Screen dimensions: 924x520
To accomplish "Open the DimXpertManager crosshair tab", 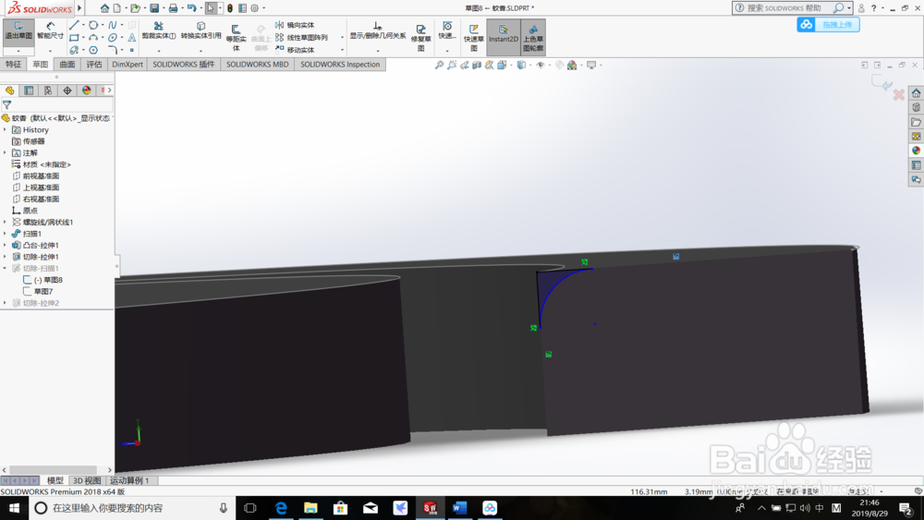I will point(67,91).
